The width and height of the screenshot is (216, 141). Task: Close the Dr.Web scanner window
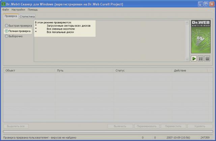(212, 4)
